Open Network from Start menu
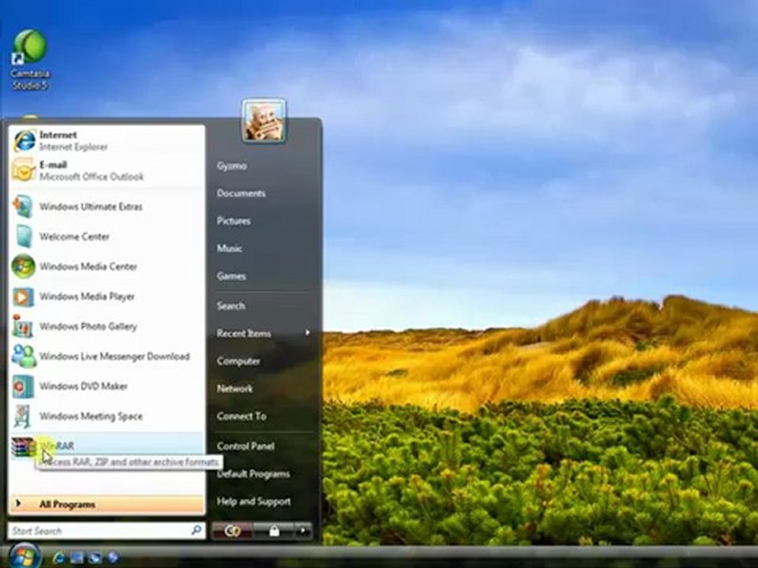 pos(235,388)
